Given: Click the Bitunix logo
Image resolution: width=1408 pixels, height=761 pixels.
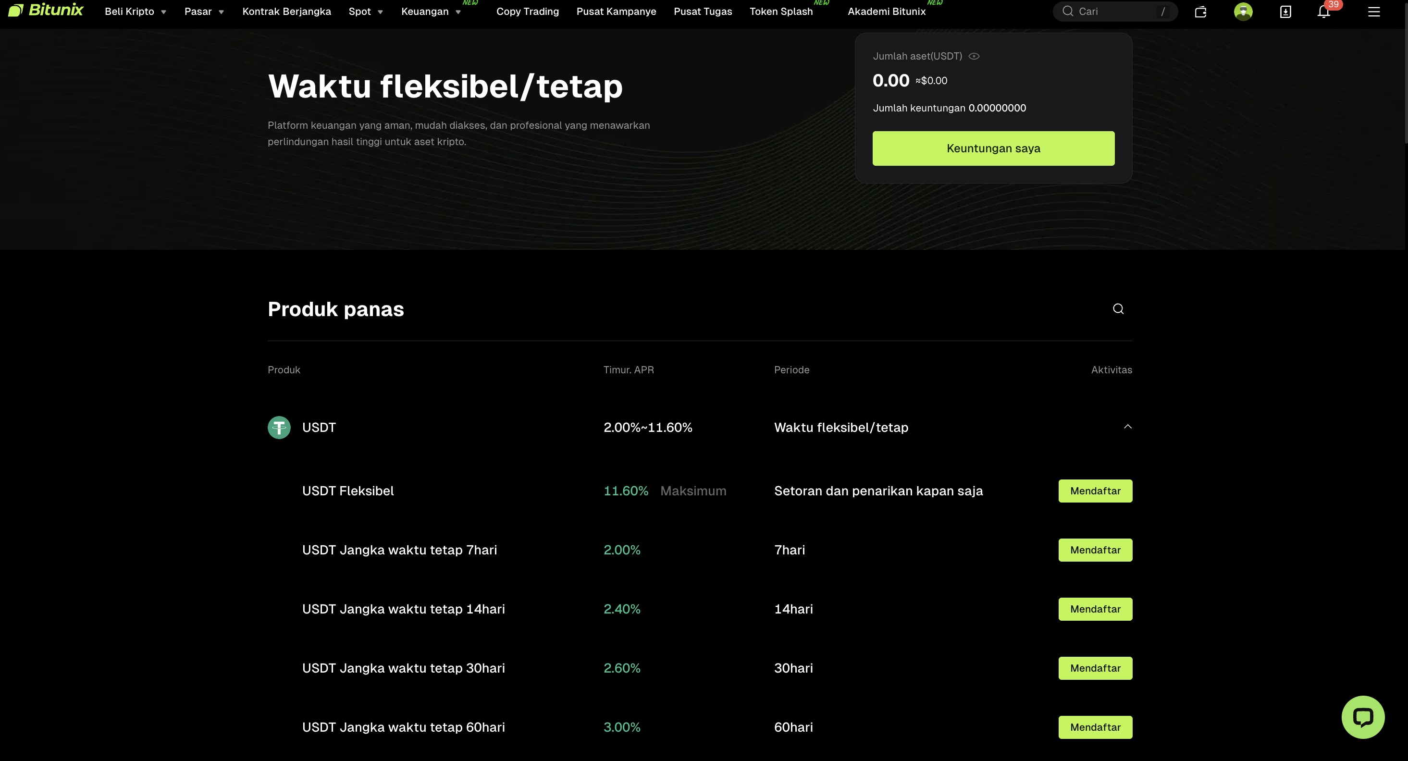Looking at the screenshot, I should pyautogui.click(x=46, y=11).
